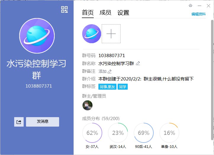Click the group owner avatar

point(87,105)
